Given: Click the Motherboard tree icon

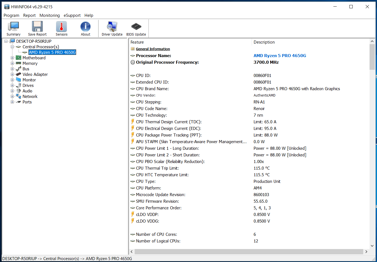Looking at the screenshot, I should click(18, 58).
